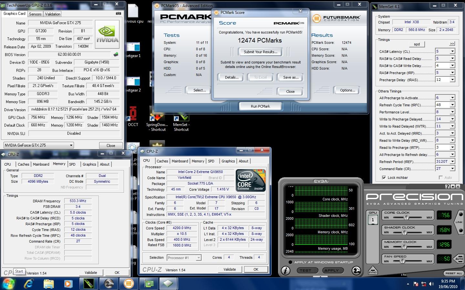This screenshot has height=290, width=465.
Task: Expand Refresh Period (tREF) dropdown
Action: click(x=452, y=161)
